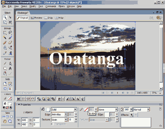Select the Text tool in Vector section
Image resolution: width=165 pixels, height=129 pixels.
10,69
